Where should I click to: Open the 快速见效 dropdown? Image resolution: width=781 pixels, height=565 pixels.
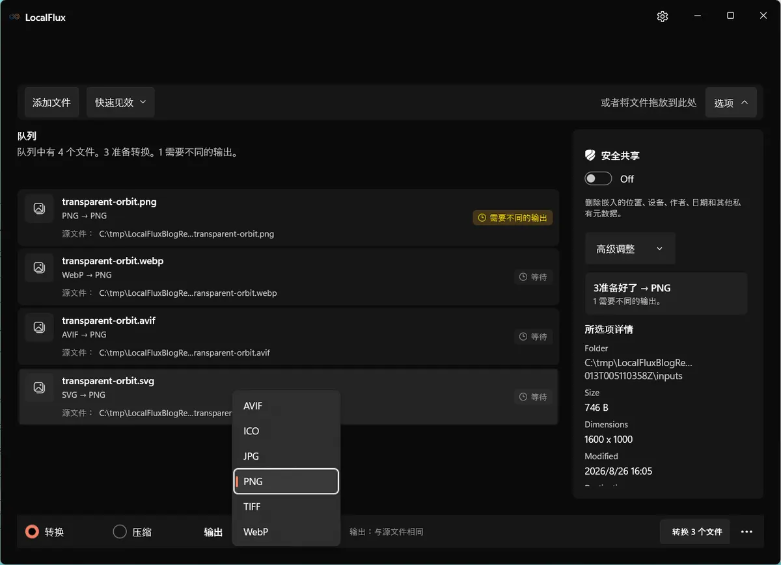point(120,102)
